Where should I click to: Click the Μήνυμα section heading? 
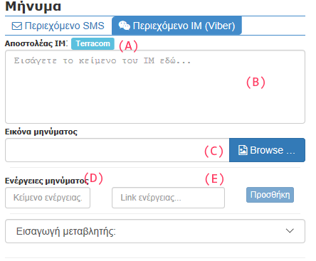point(33,6)
